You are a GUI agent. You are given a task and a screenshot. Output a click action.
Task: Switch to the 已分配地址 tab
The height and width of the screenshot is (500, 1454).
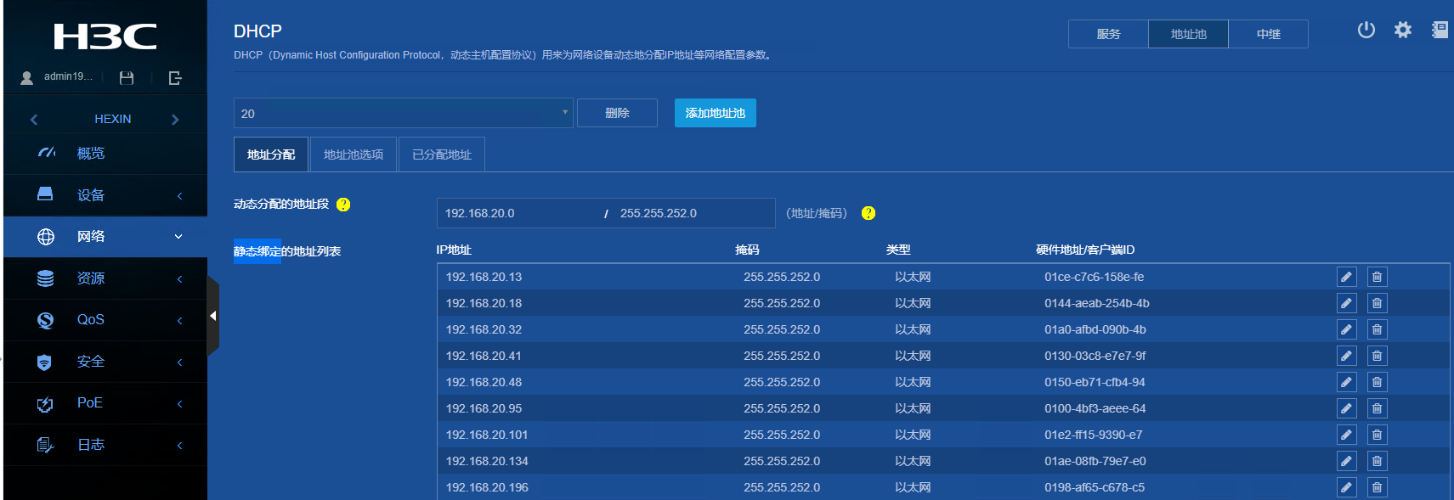[441, 154]
